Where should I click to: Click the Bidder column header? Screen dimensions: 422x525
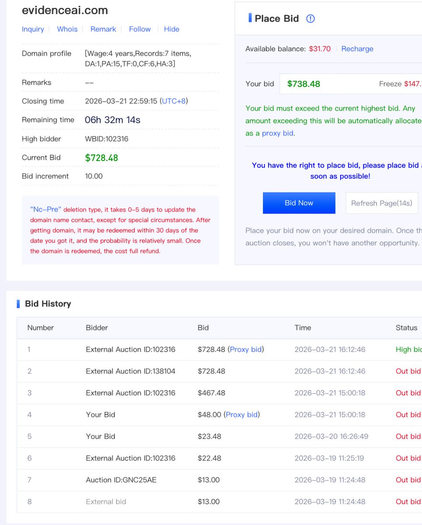(x=97, y=327)
